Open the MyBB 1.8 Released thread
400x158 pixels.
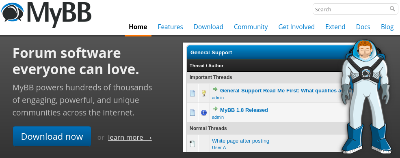coord(244,110)
